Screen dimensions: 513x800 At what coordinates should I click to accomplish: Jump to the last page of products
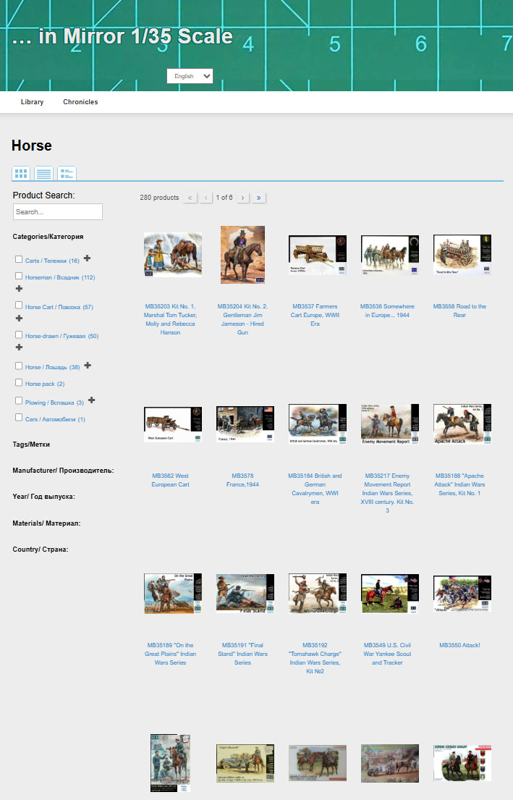259,198
